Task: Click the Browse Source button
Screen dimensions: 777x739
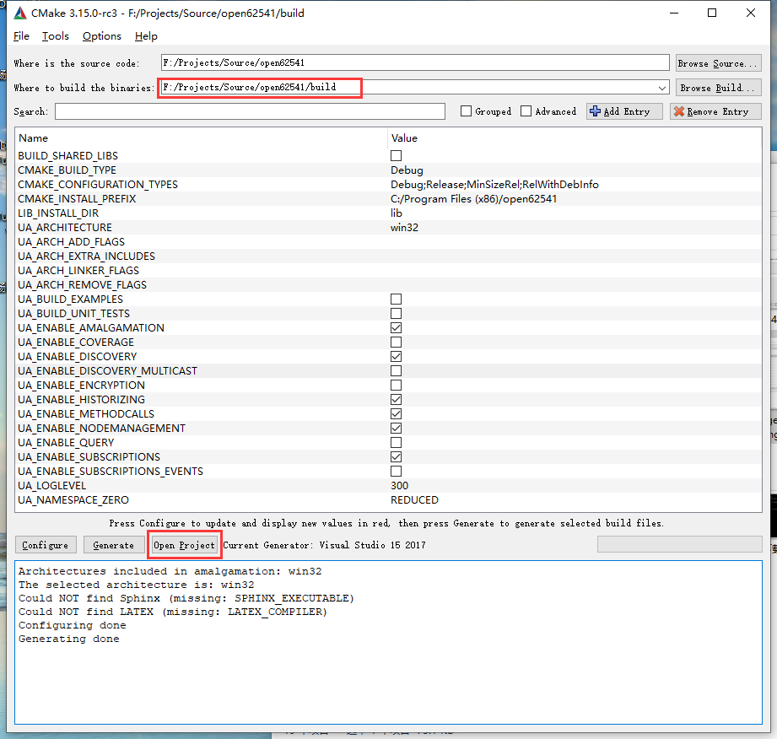Action: coord(719,63)
